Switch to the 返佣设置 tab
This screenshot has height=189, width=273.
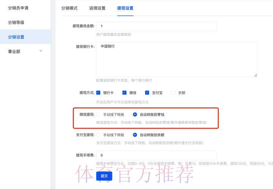pyautogui.click(x=97, y=8)
